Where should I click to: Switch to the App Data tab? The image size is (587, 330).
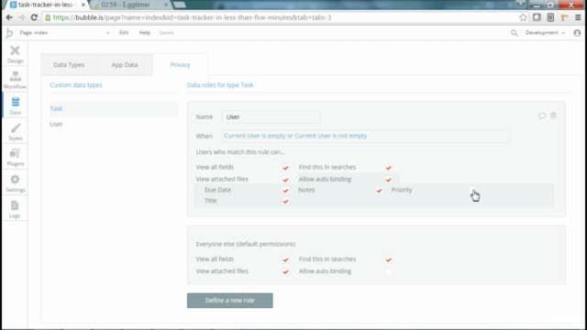pos(125,65)
